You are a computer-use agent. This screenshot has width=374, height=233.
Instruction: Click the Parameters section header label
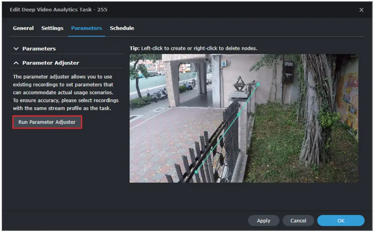tap(39, 48)
